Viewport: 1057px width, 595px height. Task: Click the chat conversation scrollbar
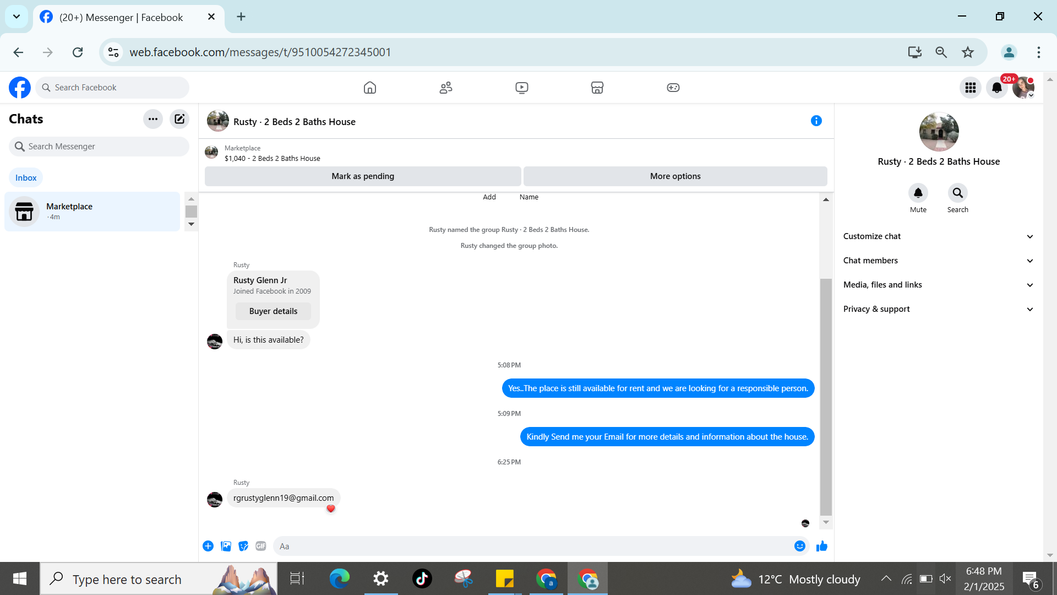[x=825, y=397]
